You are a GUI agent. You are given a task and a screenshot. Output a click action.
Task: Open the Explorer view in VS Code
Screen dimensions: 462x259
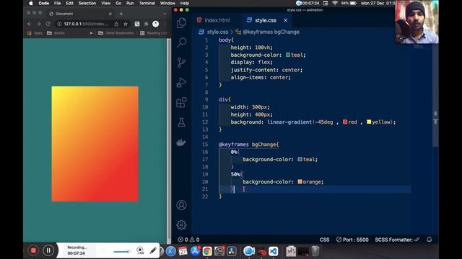coord(181,23)
